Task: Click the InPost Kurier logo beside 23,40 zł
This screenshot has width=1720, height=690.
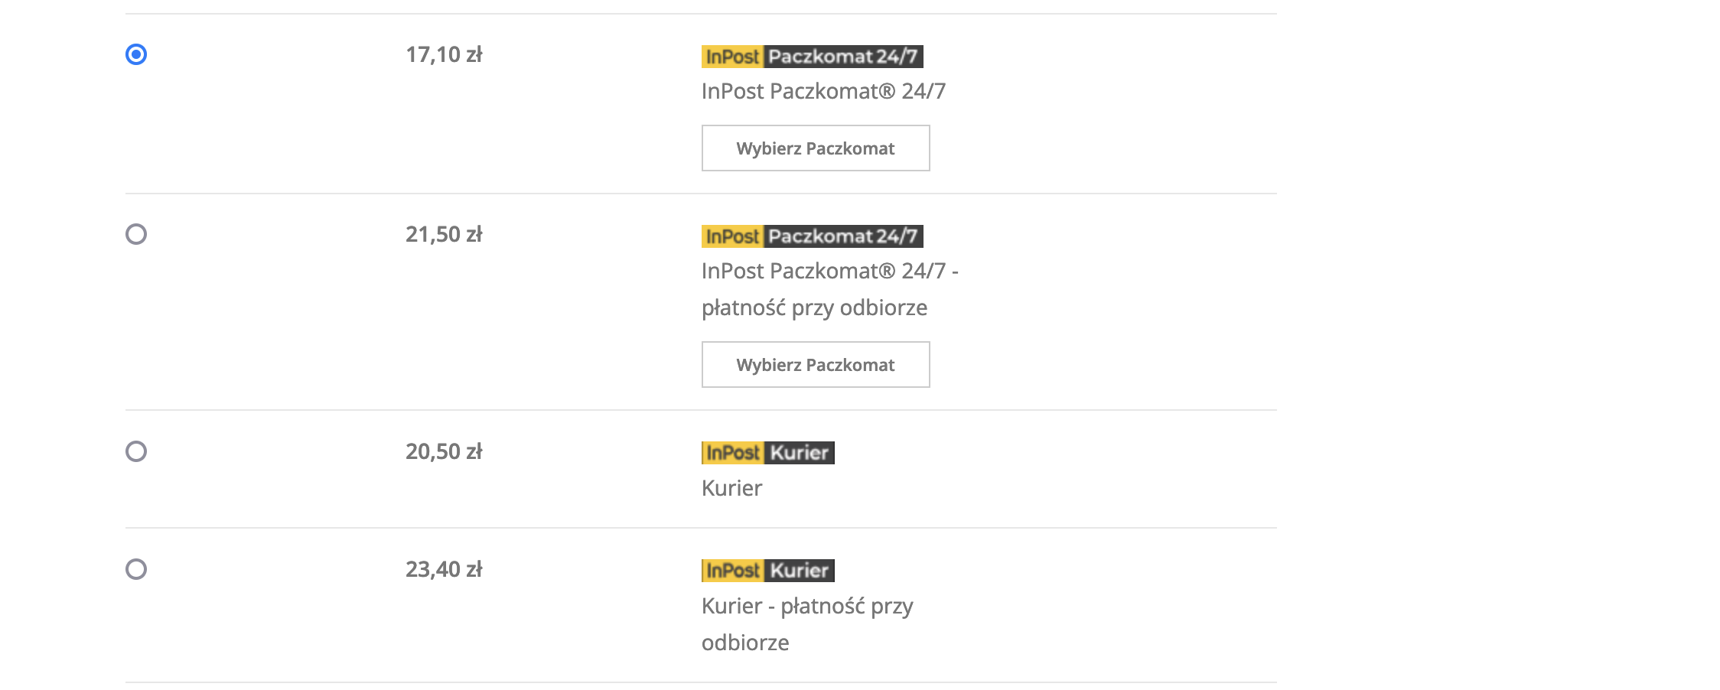Action: [x=767, y=571]
